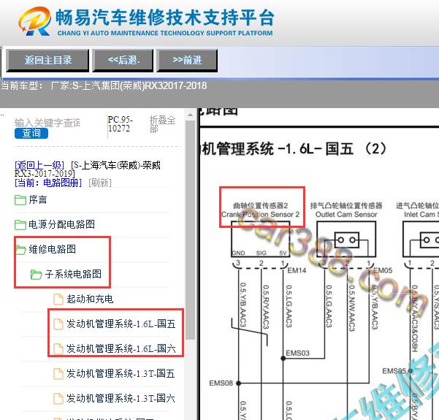439x420 pixels.
Task: Open the 序言 folder icon
Action: tap(20, 200)
